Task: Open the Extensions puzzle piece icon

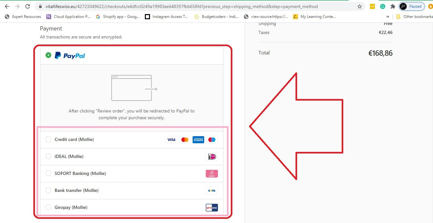Action: click(393, 6)
